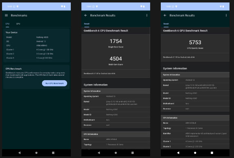
Task: Click Topology row on GPU result screen
Action: pos(195,128)
